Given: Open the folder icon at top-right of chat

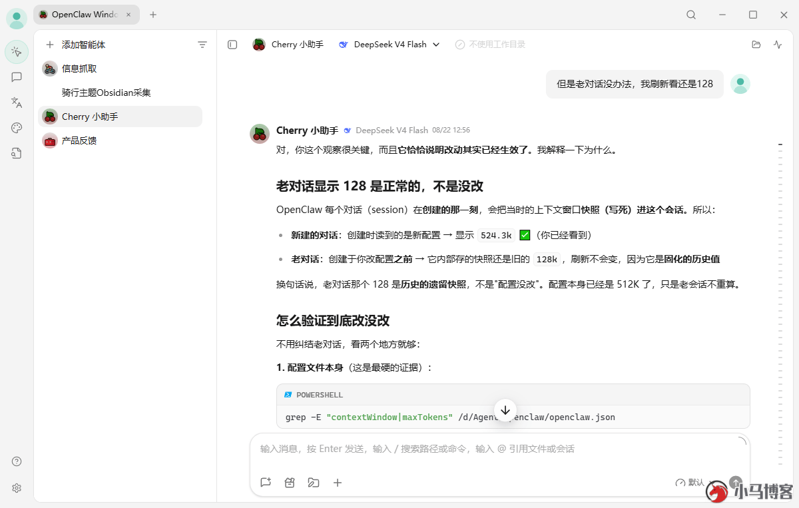Looking at the screenshot, I should coord(756,45).
